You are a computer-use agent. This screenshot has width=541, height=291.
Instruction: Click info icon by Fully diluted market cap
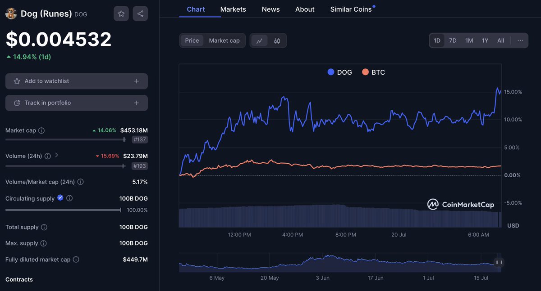tap(76, 260)
